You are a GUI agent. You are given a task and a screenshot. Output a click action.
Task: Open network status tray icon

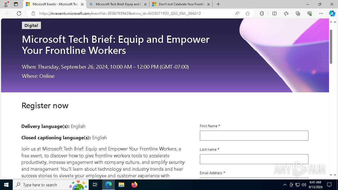point(298,185)
